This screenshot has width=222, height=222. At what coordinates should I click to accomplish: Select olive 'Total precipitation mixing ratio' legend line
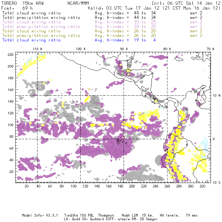41,35
